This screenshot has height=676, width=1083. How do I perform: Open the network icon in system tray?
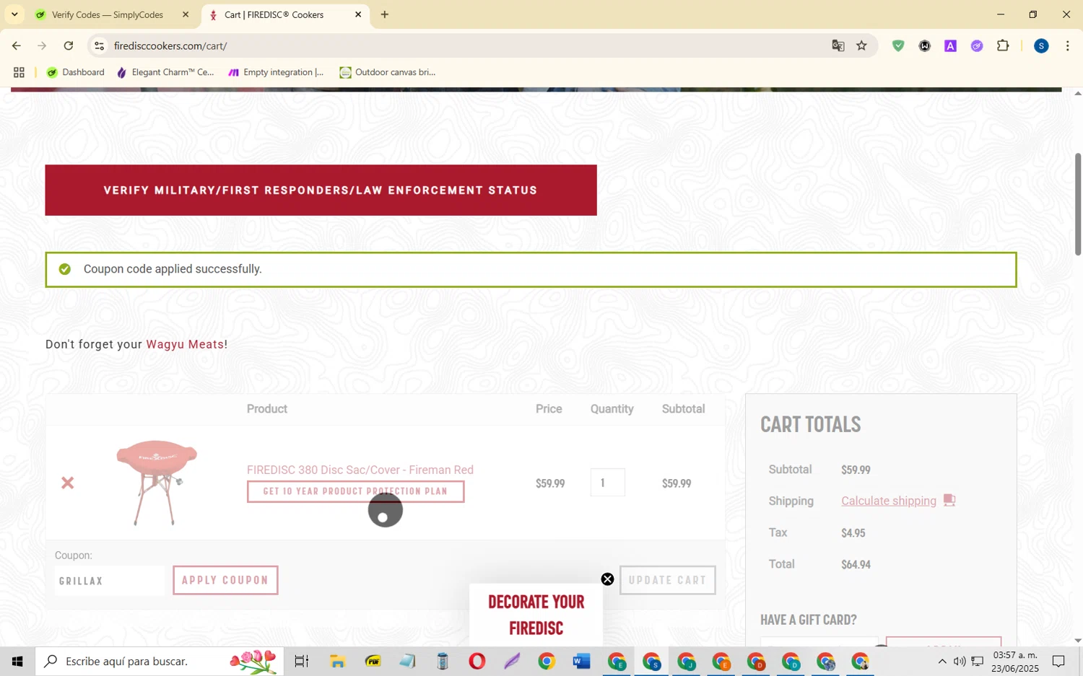click(977, 662)
